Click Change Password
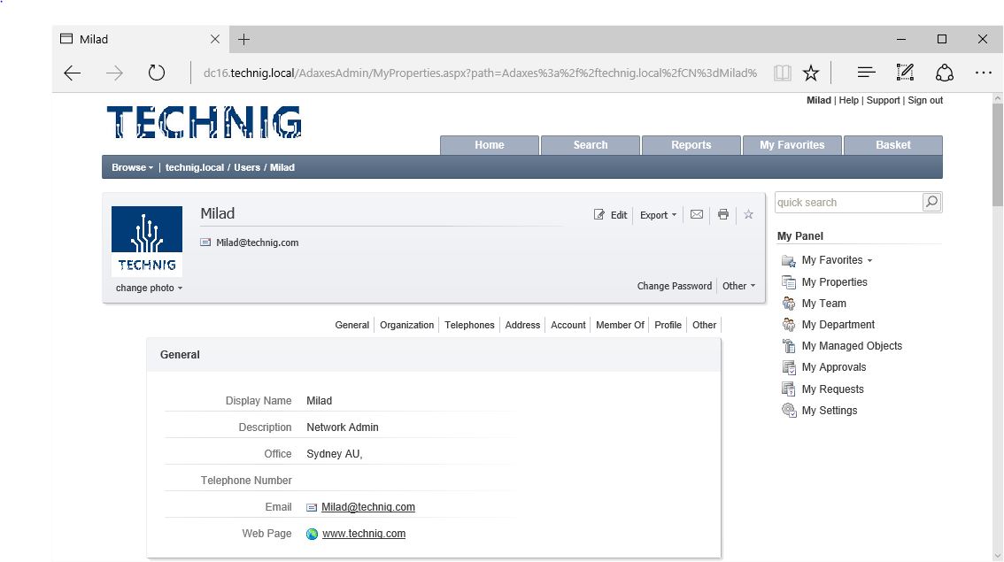 (675, 286)
